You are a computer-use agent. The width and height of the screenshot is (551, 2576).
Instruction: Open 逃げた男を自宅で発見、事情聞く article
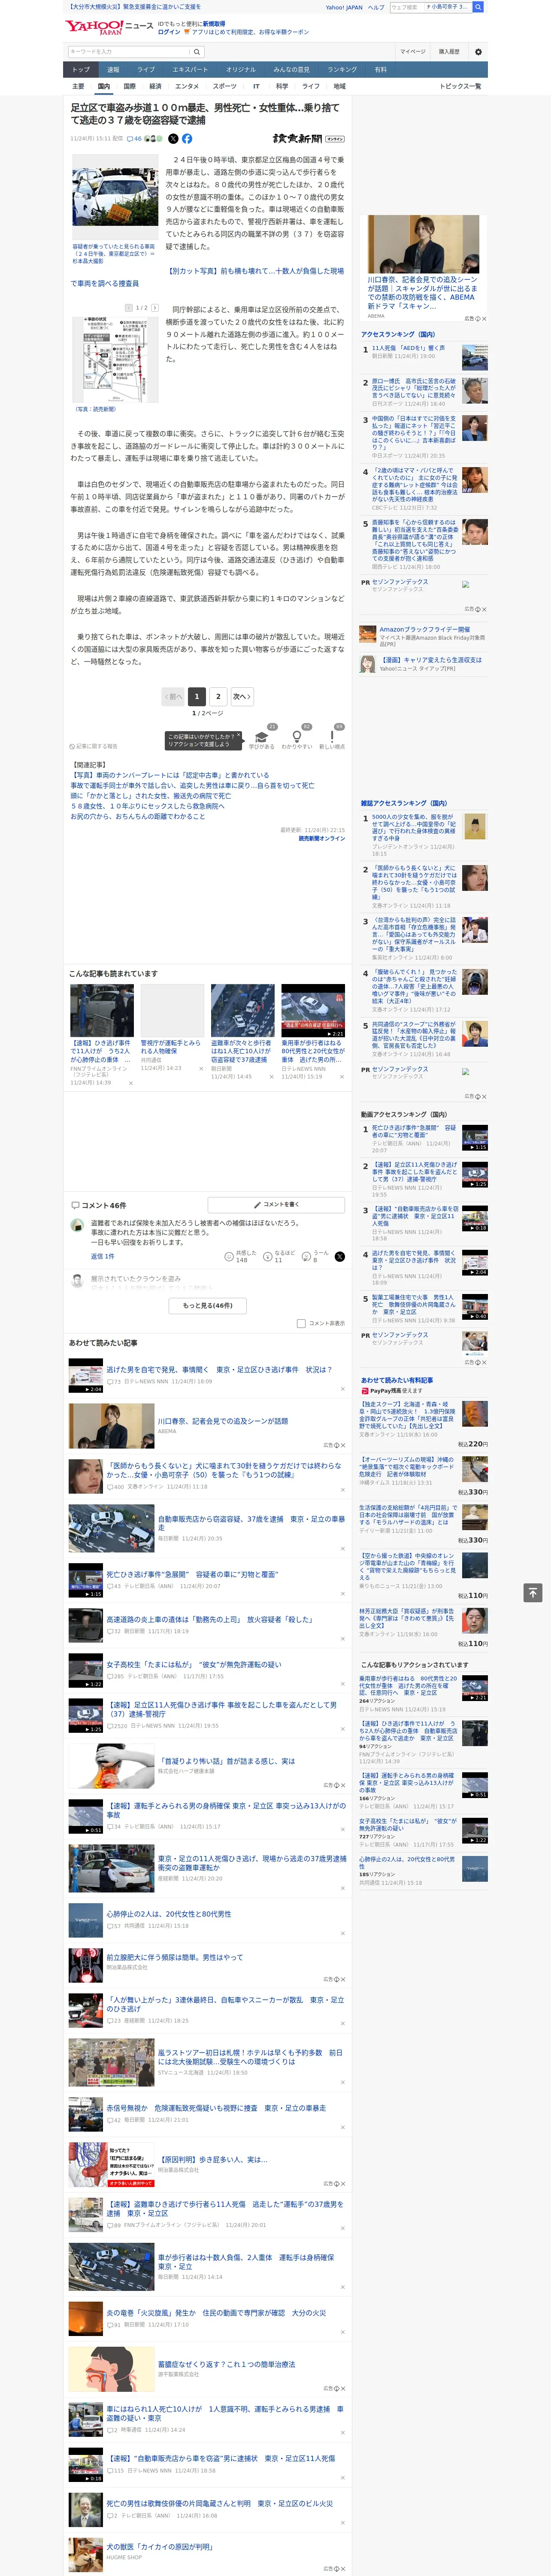point(219,1369)
